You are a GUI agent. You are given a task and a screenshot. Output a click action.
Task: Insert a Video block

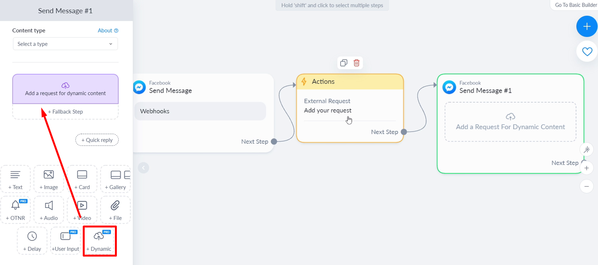82,209
